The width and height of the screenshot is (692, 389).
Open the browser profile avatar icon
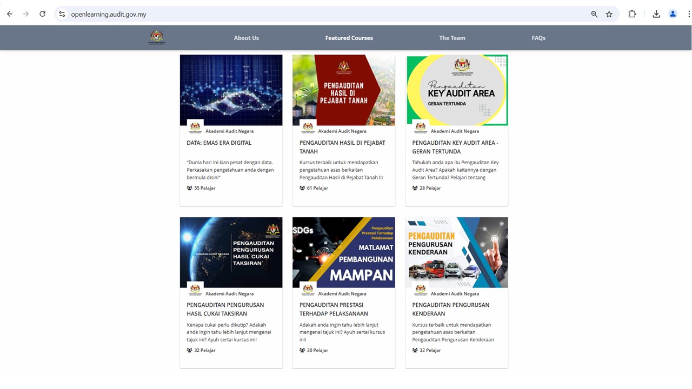tap(673, 14)
